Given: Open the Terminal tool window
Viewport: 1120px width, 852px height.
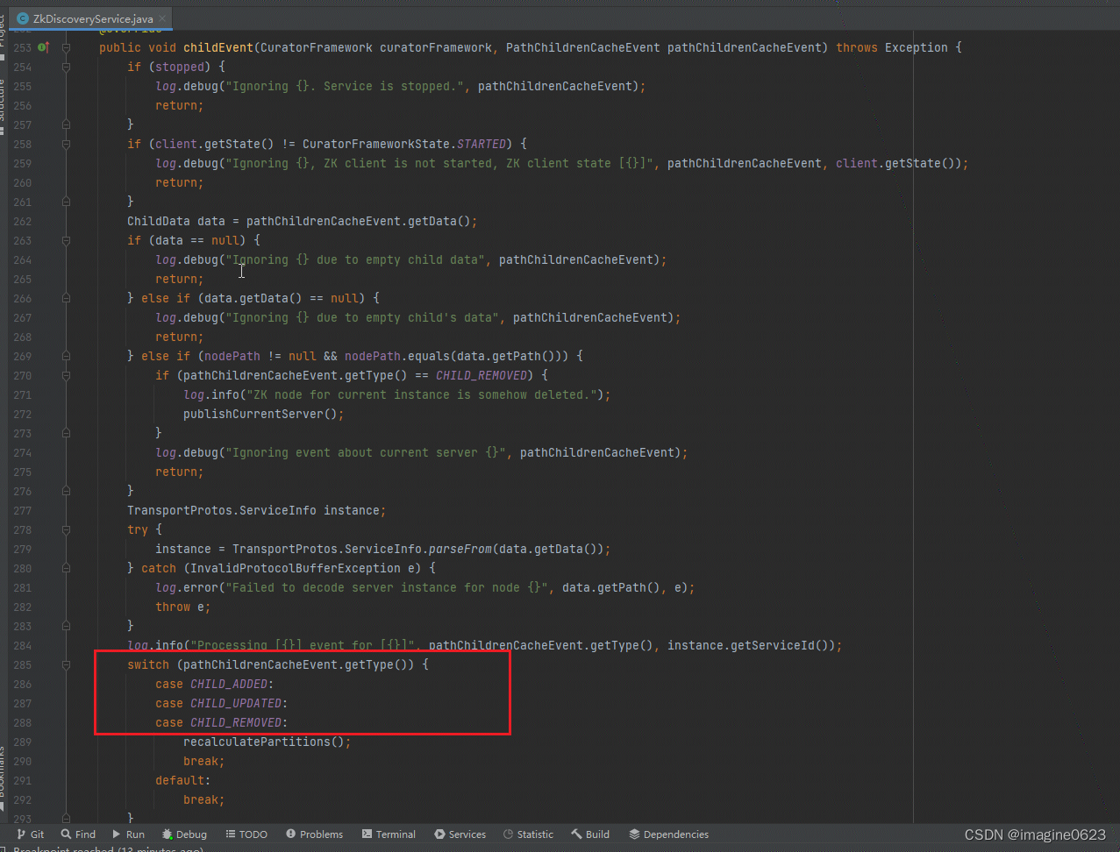Looking at the screenshot, I should (x=389, y=834).
